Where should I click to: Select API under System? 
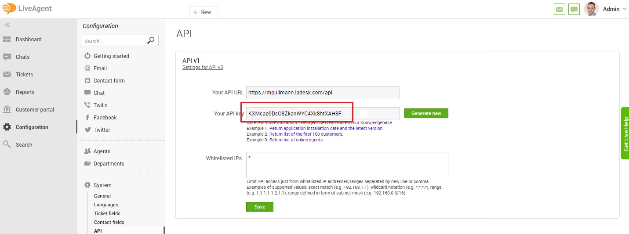tap(98, 231)
